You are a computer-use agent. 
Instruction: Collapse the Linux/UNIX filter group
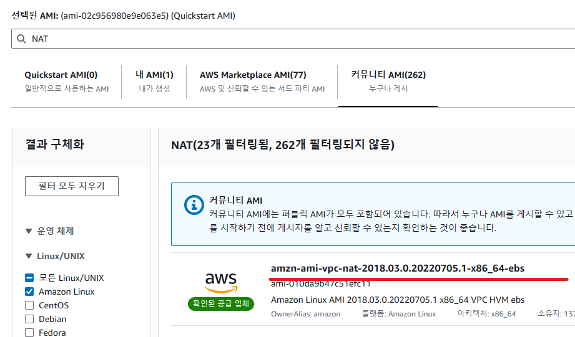(55, 256)
